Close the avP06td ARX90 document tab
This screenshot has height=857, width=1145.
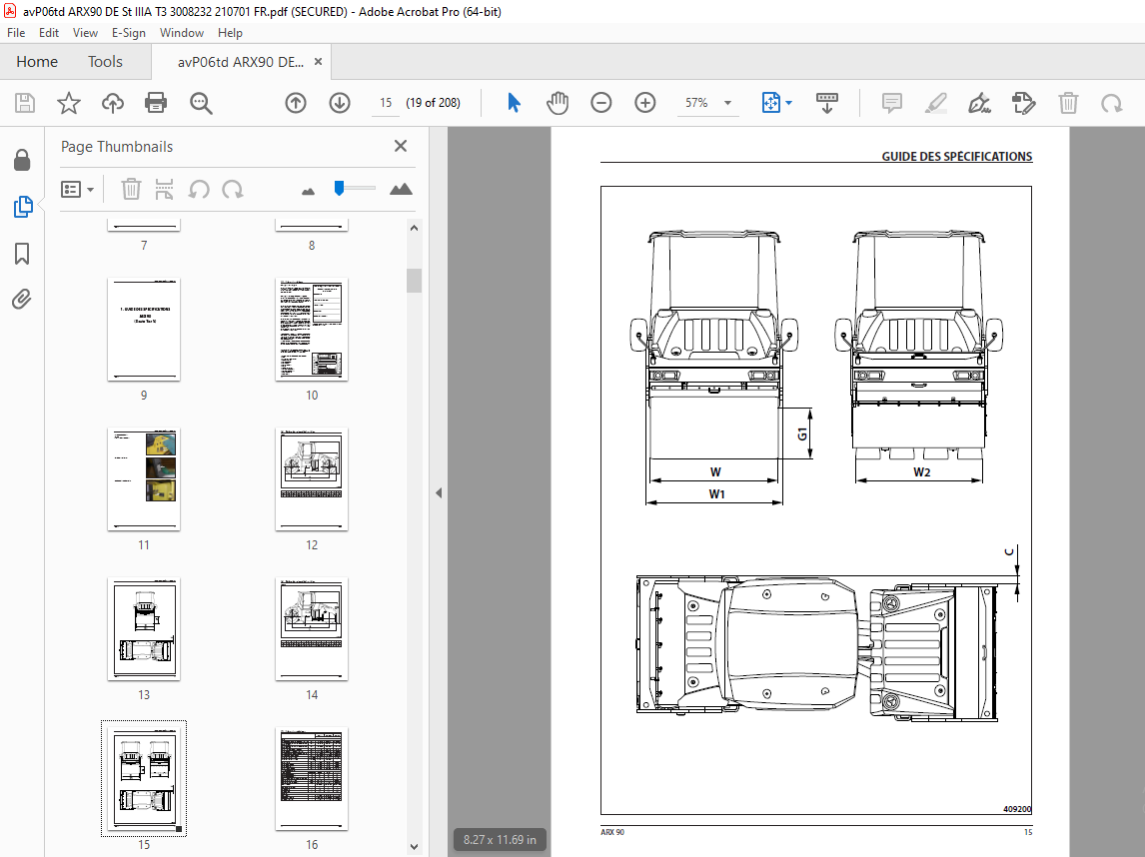click(319, 62)
